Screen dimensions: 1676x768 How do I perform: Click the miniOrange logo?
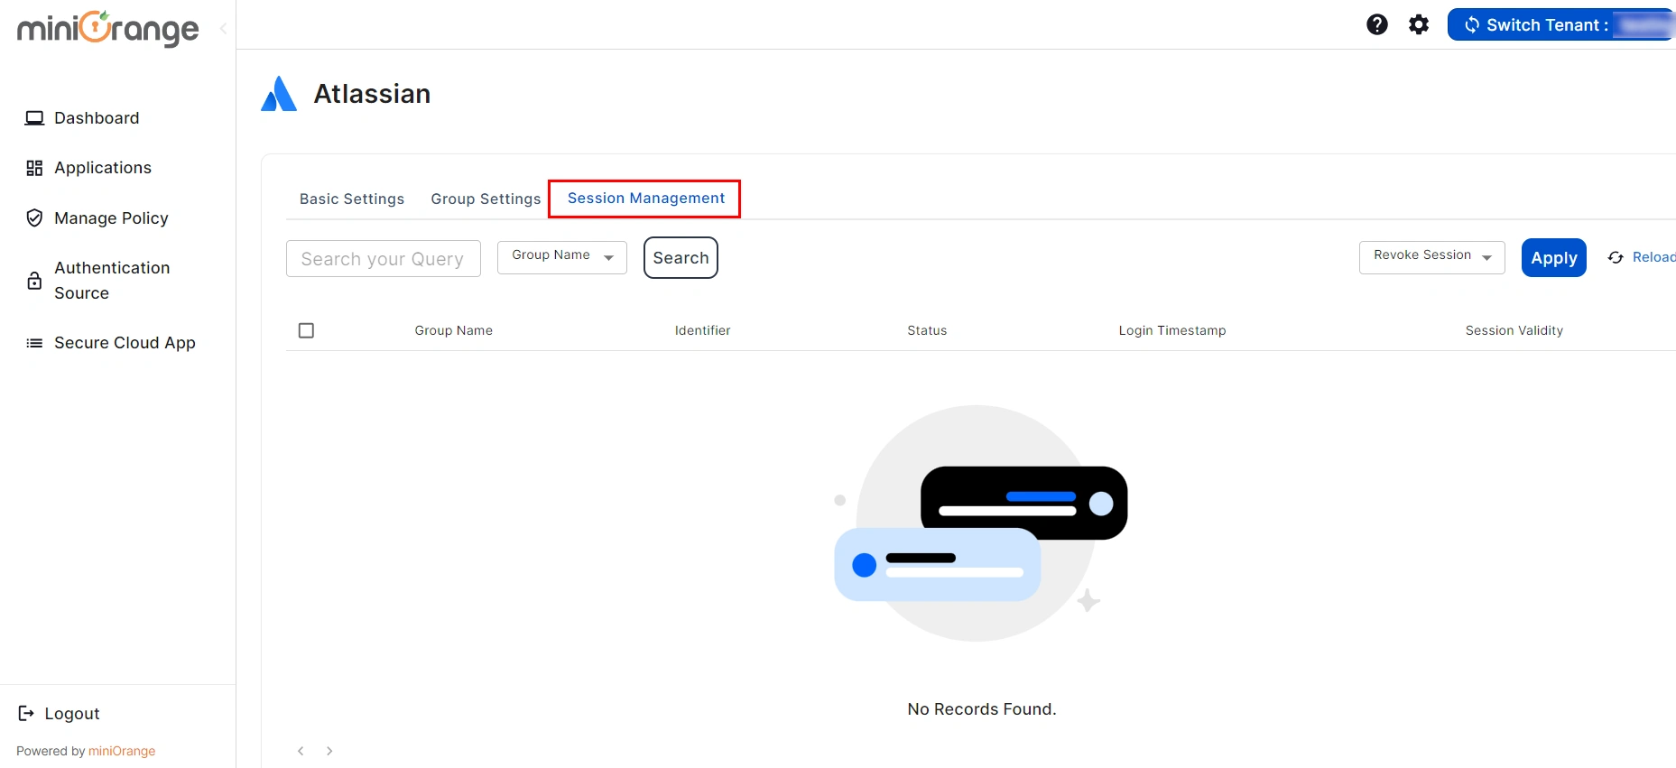point(108,28)
